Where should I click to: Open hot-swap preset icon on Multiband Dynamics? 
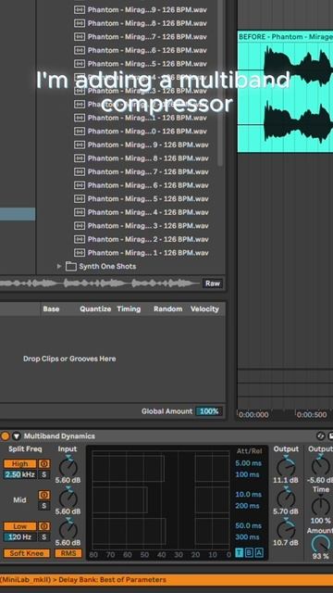coord(321,436)
